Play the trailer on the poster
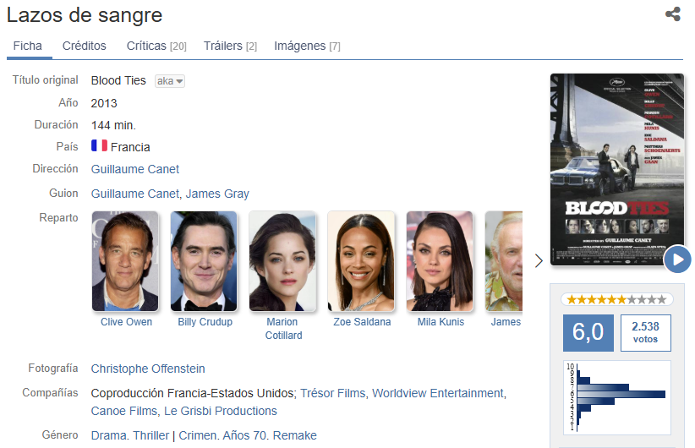The image size is (695, 448). coord(677,260)
